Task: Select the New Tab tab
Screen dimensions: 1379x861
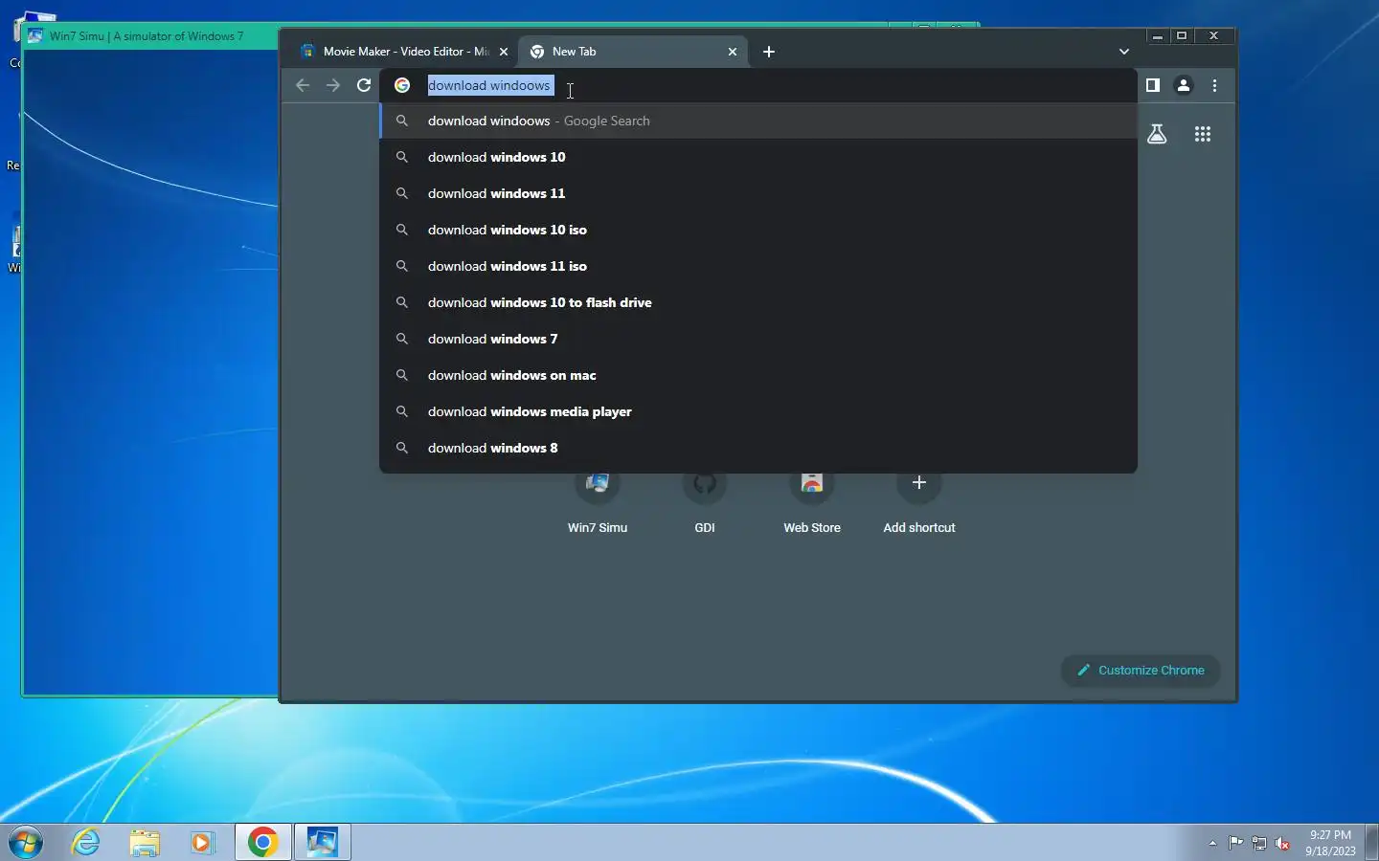Action: click(632, 52)
